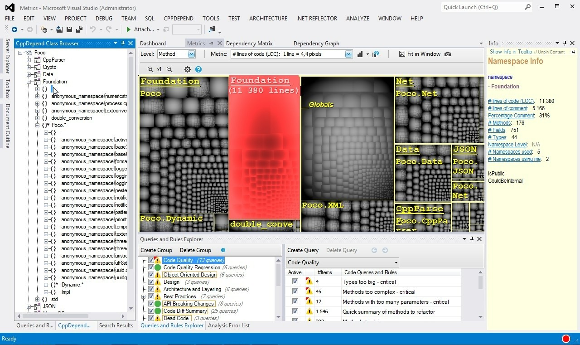Screen dimensions: 580x345
Task: Click the blue help icon under Level
Action: [x=198, y=69]
